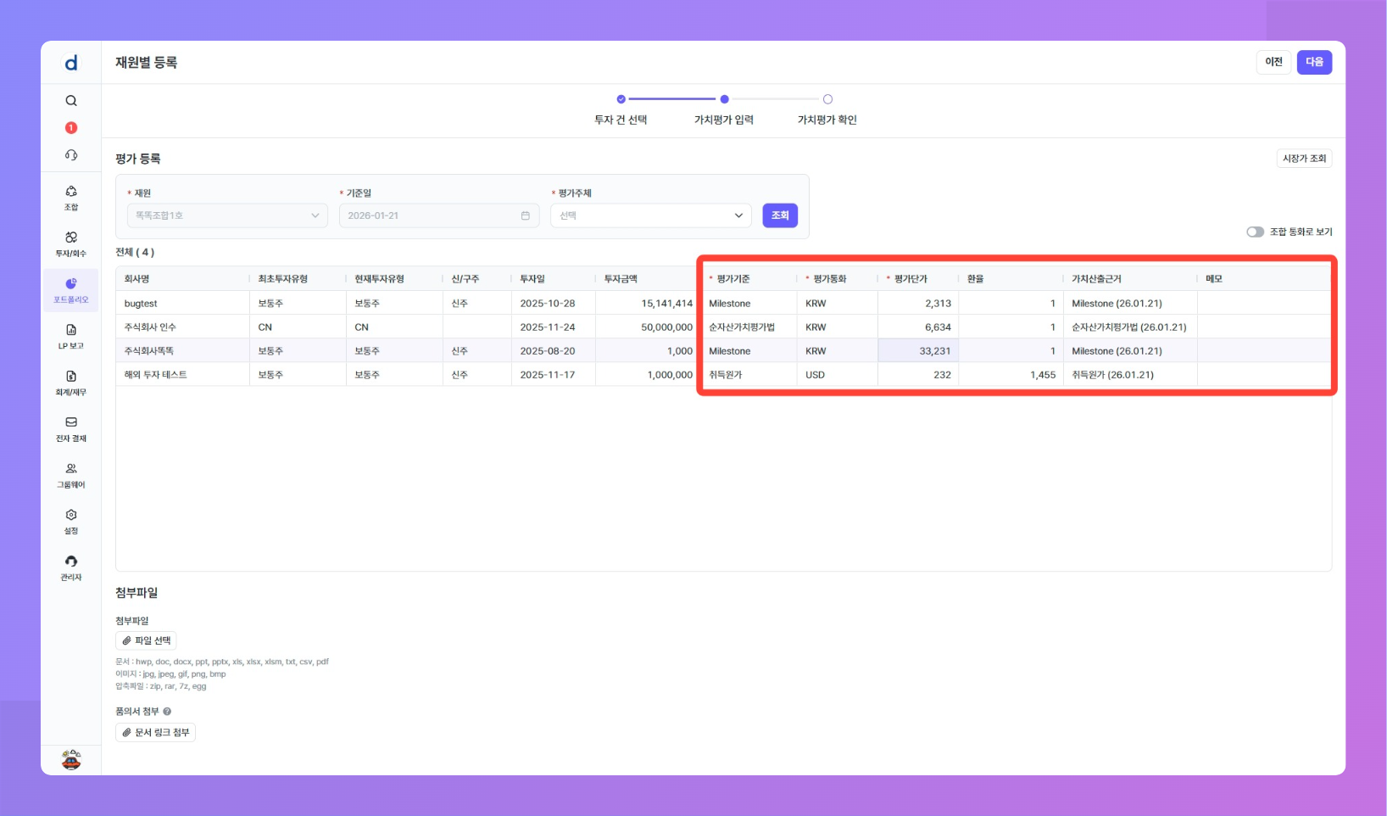Click the 가치산출근거 column header
The width and height of the screenshot is (1387, 816).
pos(1096,279)
